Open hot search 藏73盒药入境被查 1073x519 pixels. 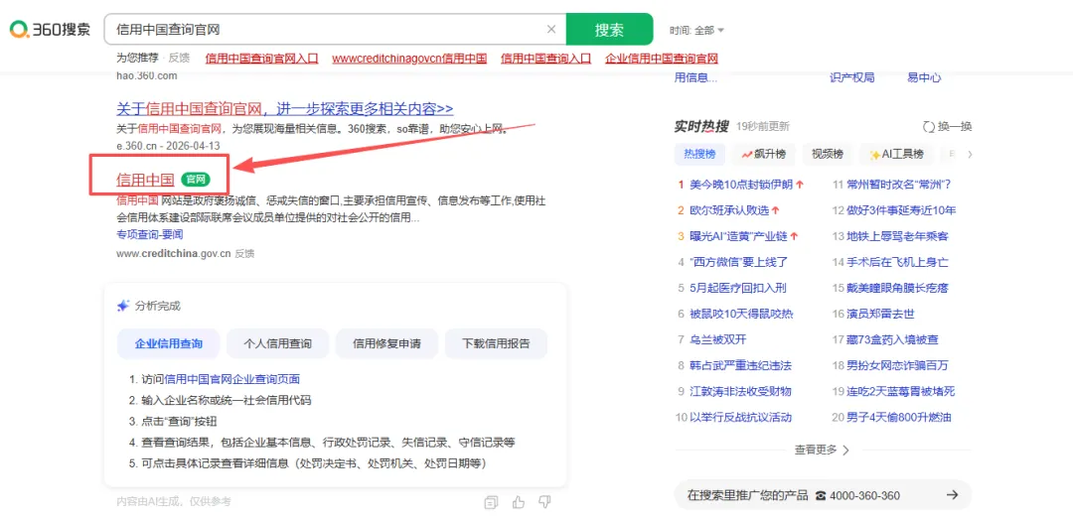click(893, 339)
